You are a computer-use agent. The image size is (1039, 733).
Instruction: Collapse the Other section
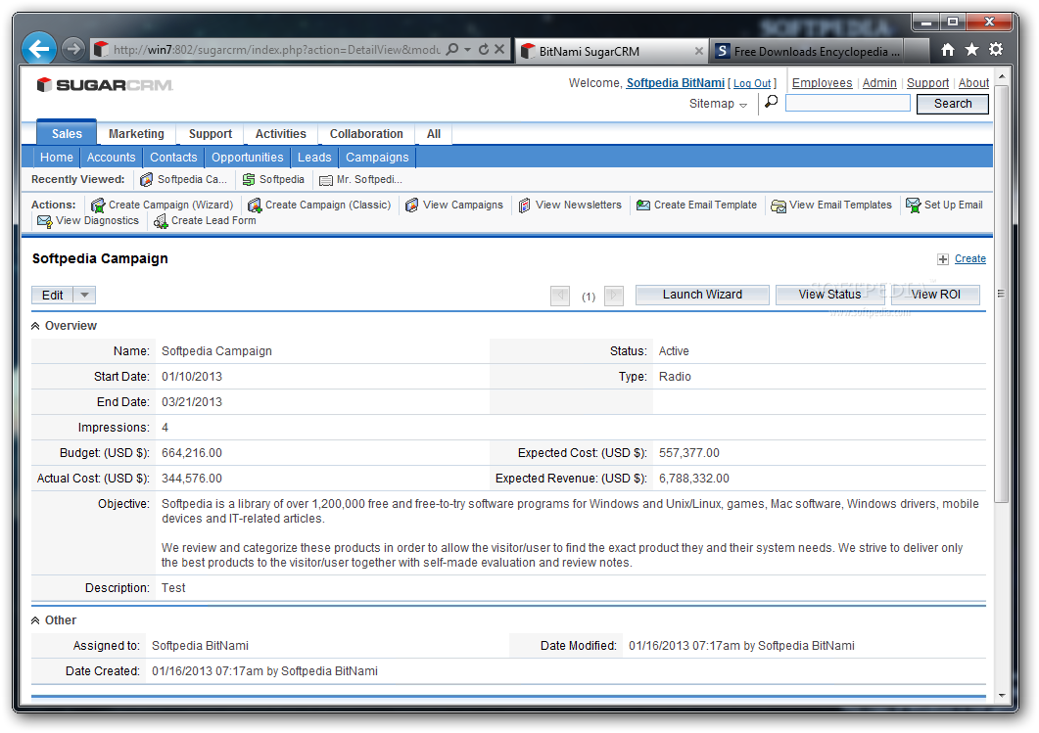tap(35, 620)
